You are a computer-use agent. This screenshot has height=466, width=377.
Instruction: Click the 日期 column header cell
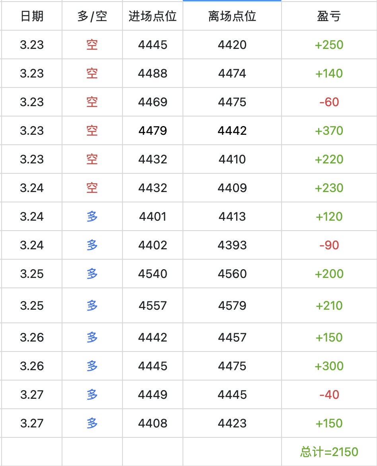click(x=32, y=16)
